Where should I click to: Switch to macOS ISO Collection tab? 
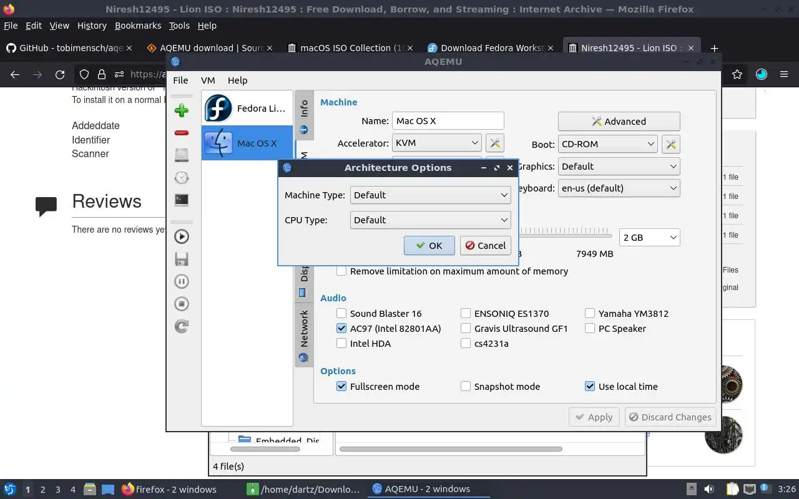(349, 48)
